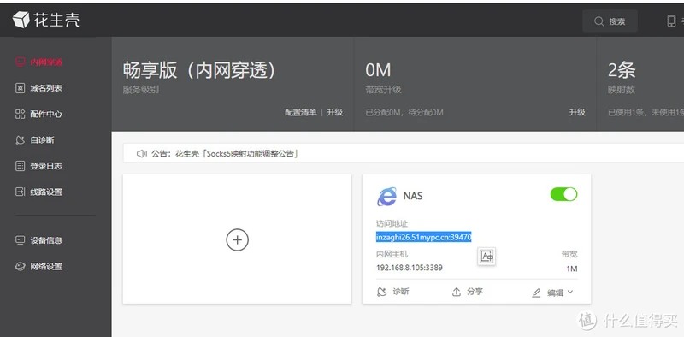Click the 登录日志 log icon

[x=20, y=166]
